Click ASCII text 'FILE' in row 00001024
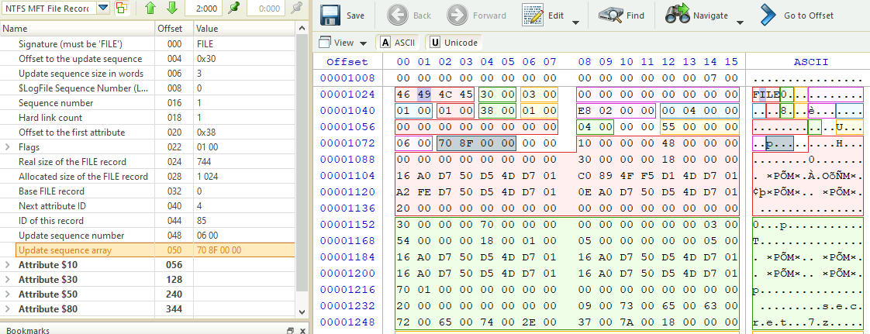Screen dimensions: 870x334 coord(766,95)
